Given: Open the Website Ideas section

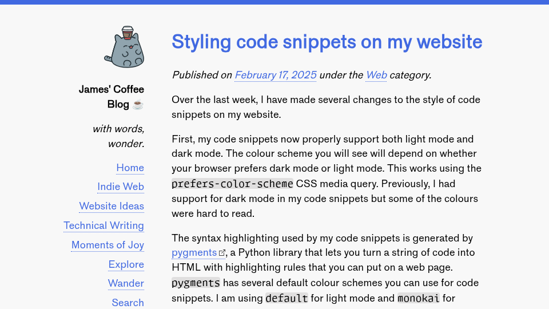Looking at the screenshot, I should 112,206.
